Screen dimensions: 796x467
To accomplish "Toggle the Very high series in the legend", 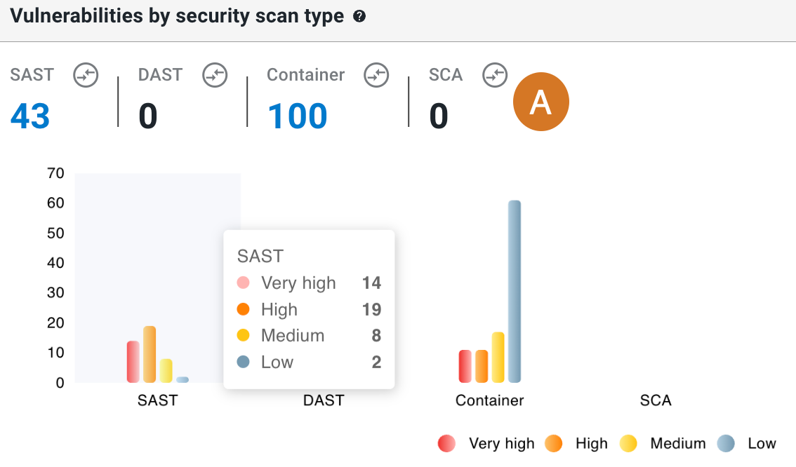I will click(x=446, y=443).
